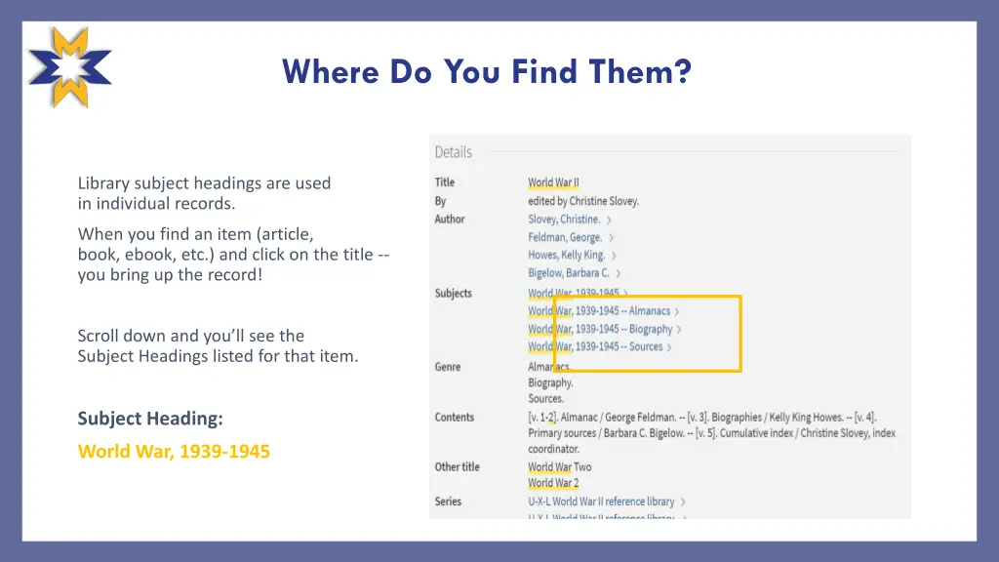999x562 pixels.
Task: Click the other title World War 2
Action: (553, 483)
